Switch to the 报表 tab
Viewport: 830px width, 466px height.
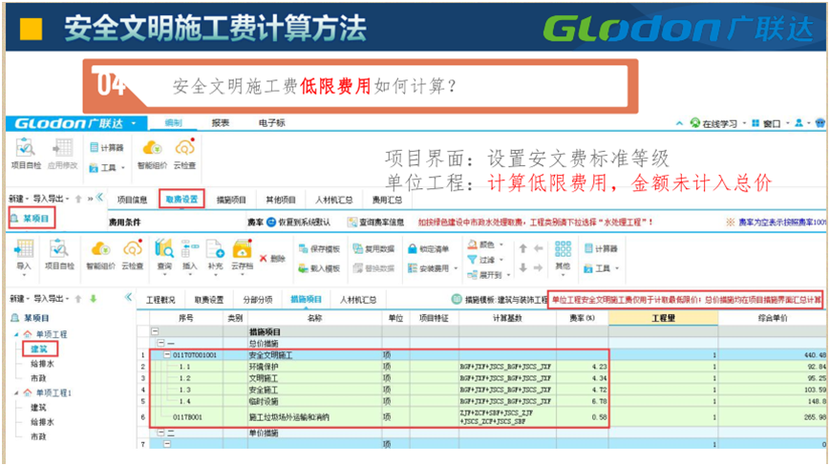[221, 123]
